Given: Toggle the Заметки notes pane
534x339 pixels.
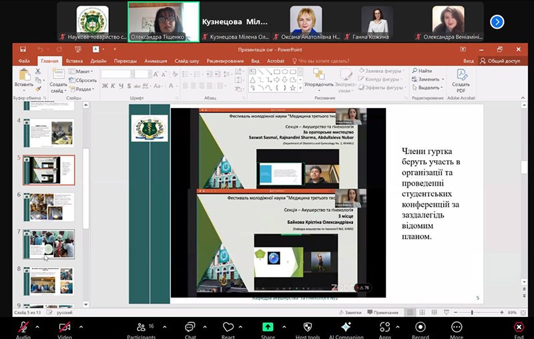Looking at the screenshot, I should (351, 312).
